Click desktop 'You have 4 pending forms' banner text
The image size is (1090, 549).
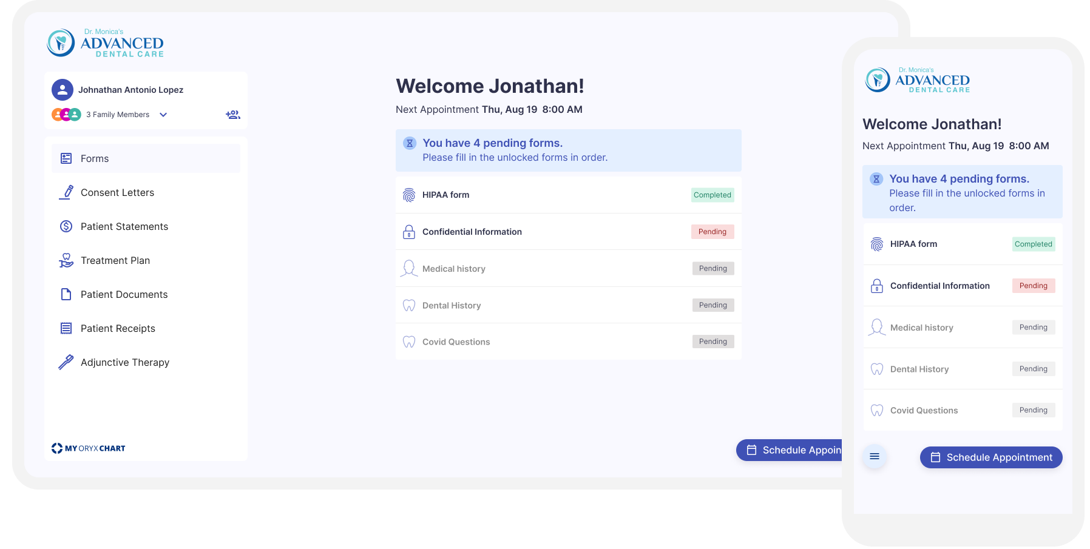pyautogui.click(x=493, y=143)
